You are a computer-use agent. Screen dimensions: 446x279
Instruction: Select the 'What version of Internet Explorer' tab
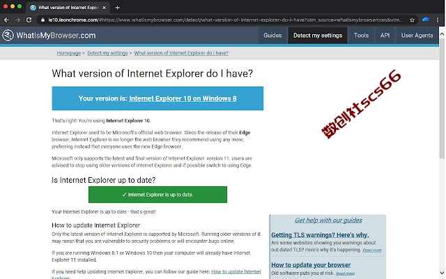pyautogui.click(x=68, y=8)
